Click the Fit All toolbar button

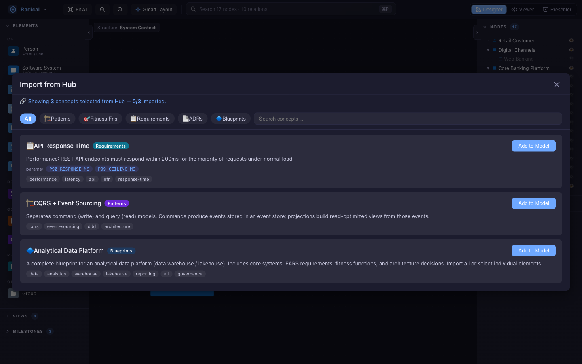pyautogui.click(x=77, y=9)
